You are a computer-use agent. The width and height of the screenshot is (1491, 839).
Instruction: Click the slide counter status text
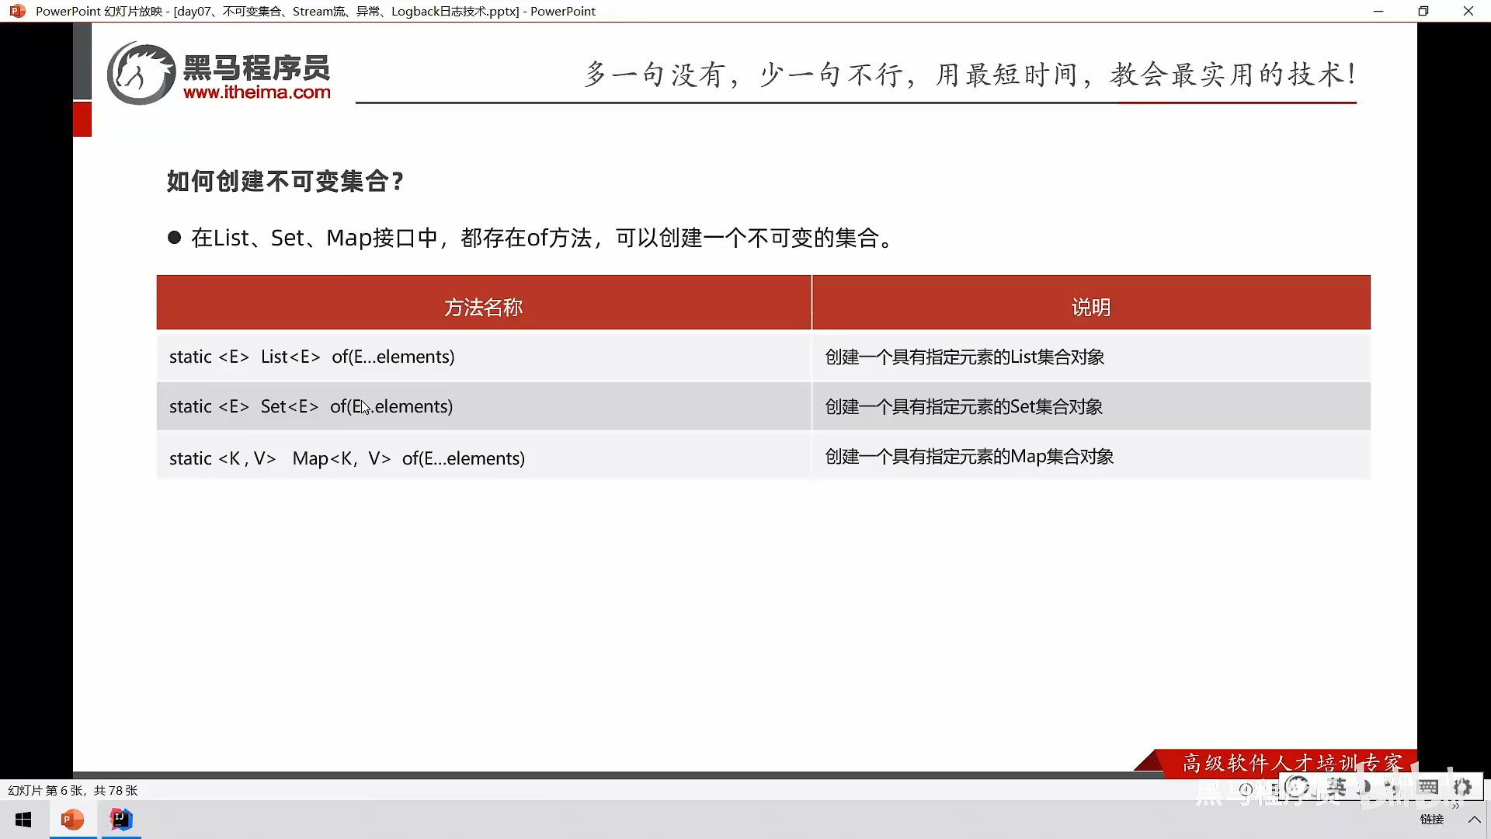click(72, 790)
